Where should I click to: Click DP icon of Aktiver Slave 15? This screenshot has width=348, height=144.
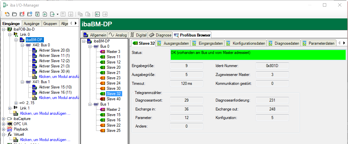tap(34, 87)
